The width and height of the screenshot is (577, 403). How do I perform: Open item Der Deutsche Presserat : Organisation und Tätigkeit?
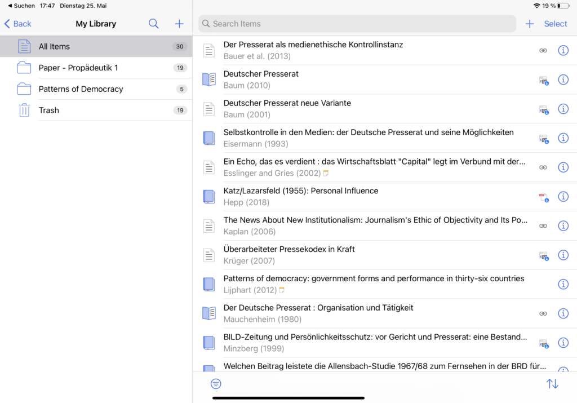[384, 313]
